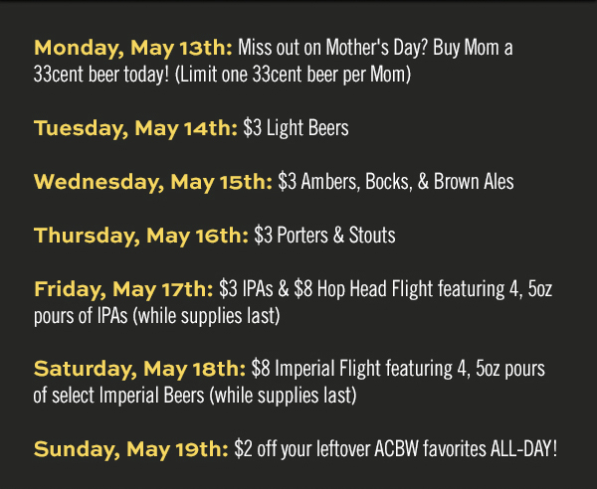Screen dimensions: 597x489
Task: Select the '$3 Porters & Stouts' text
Action: (324, 236)
